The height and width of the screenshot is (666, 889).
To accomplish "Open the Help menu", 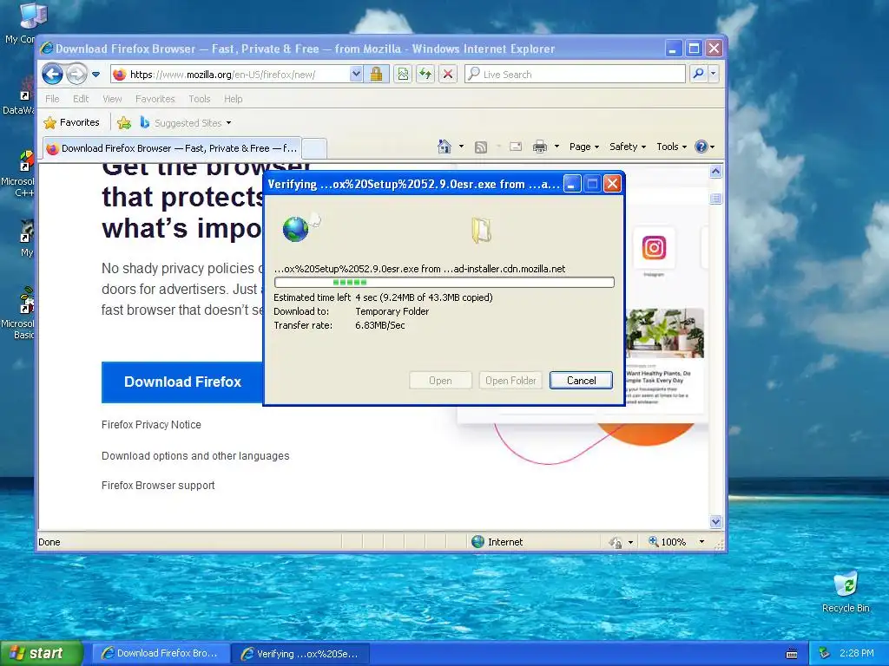I will coord(233,99).
